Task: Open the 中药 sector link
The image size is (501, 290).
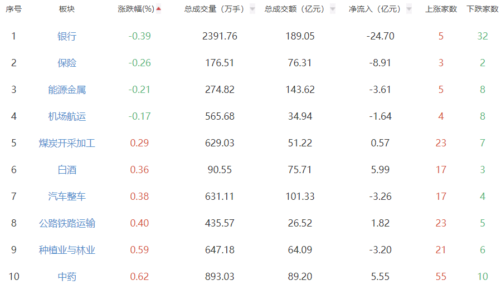Action: (67, 277)
